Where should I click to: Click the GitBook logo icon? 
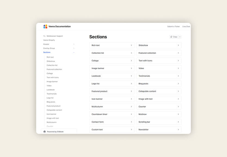(45, 132)
